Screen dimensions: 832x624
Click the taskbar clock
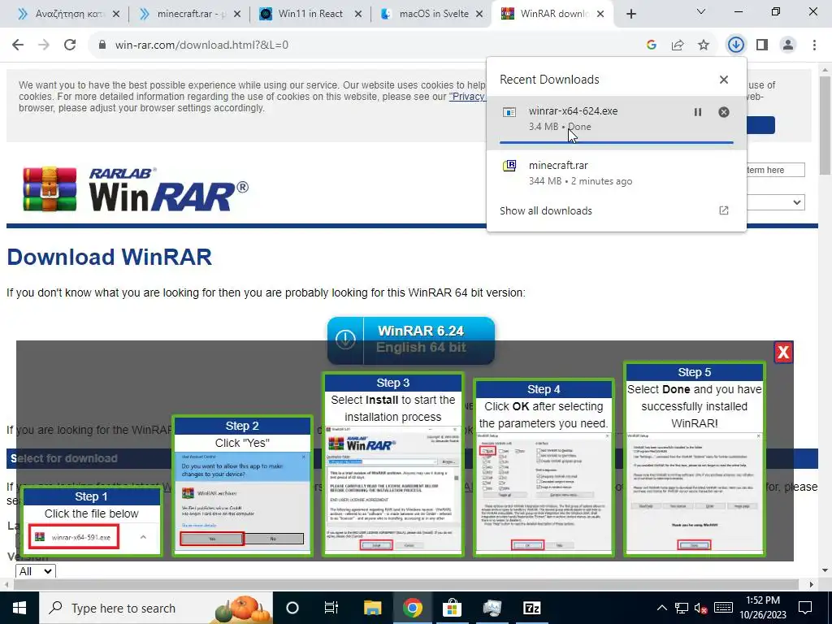(763, 608)
